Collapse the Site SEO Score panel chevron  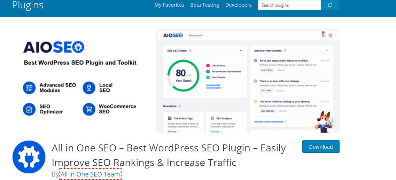coord(241,51)
